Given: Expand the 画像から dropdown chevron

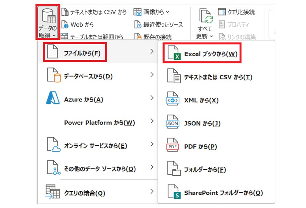Looking at the screenshot, I should [167, 12].
